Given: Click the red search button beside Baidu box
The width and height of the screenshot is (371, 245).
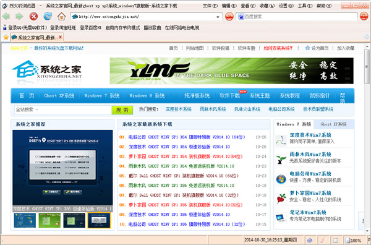Looking at the screenshot, I should (364, 16).
